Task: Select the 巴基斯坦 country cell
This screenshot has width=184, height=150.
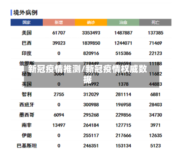Action: tap(26, 146)
